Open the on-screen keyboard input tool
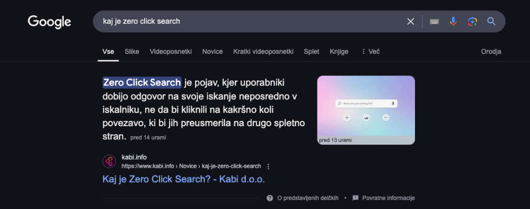The image size is (530, 209). click(435, 22)
